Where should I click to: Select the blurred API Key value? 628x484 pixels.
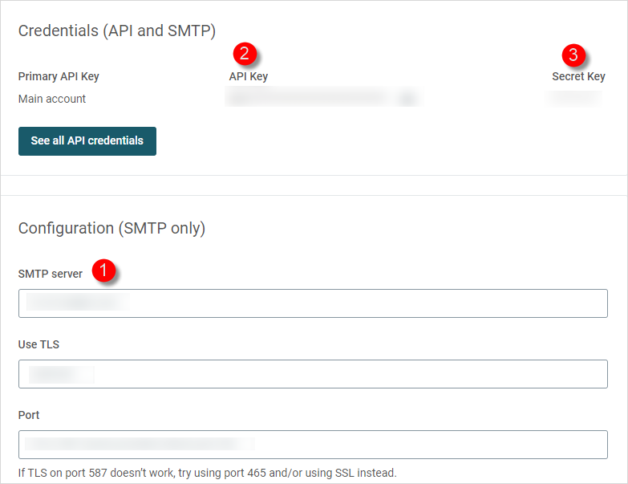pos(322,96)
